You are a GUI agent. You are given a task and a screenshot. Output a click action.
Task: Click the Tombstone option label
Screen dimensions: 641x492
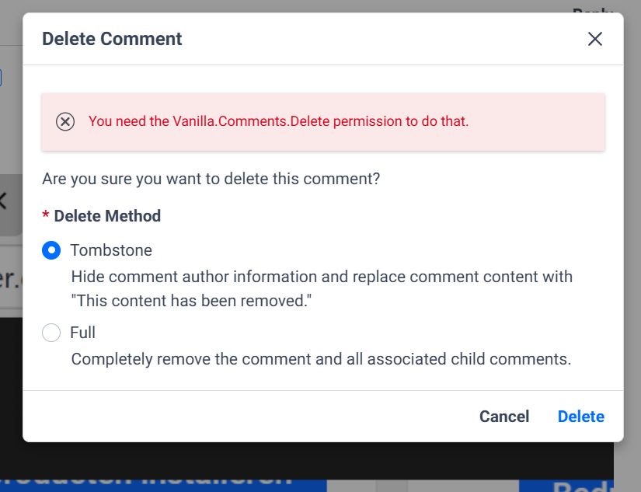tap(110, 250)
